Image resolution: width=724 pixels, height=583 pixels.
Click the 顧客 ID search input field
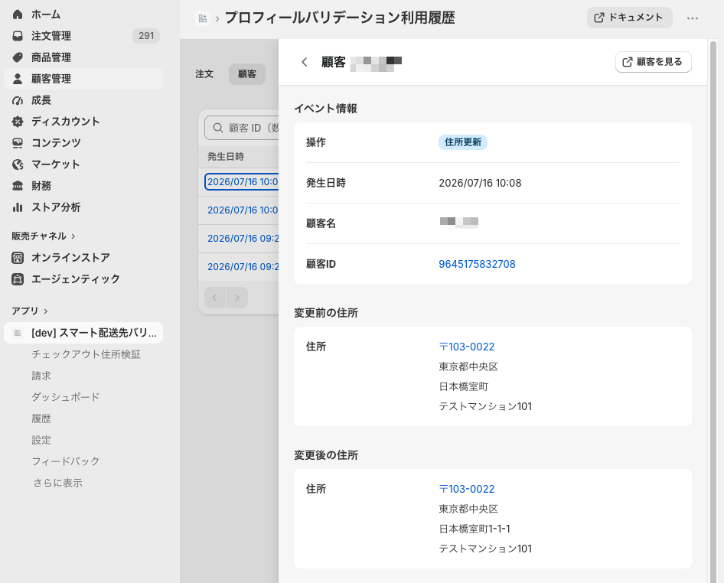tap(242, 128)
